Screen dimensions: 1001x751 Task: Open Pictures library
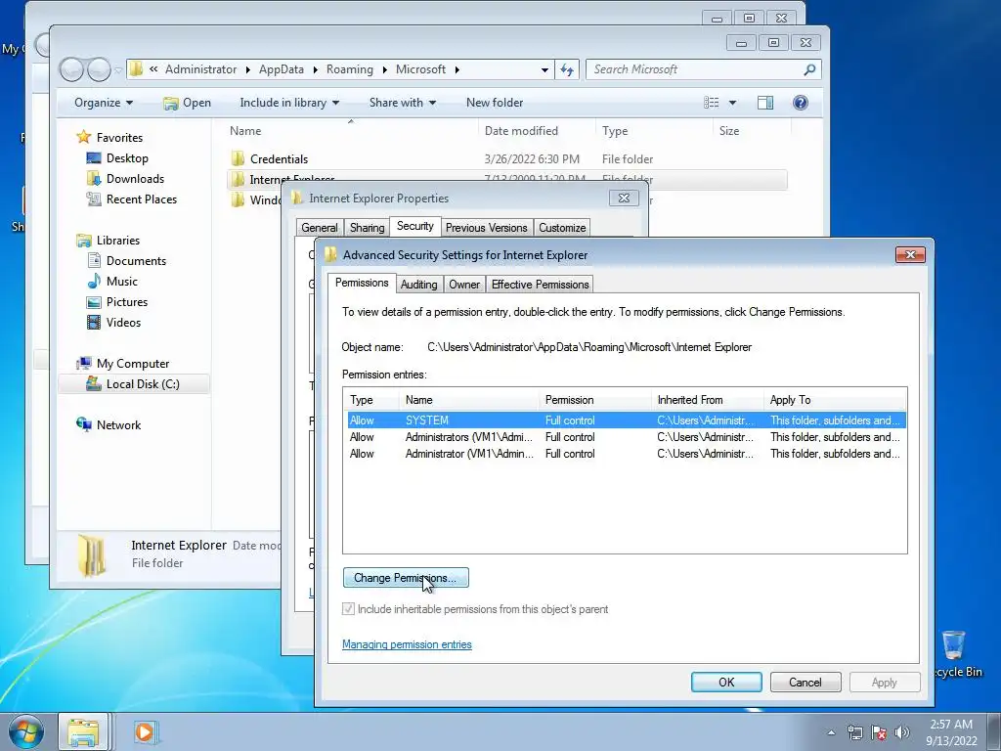pyautogui.click(x=126, y=301)
